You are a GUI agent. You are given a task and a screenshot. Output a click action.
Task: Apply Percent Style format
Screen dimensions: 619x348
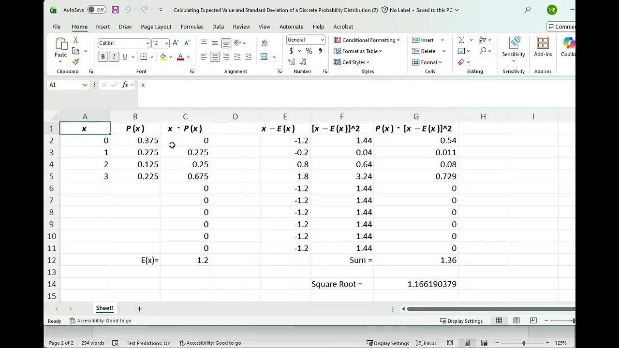point(309,51)
